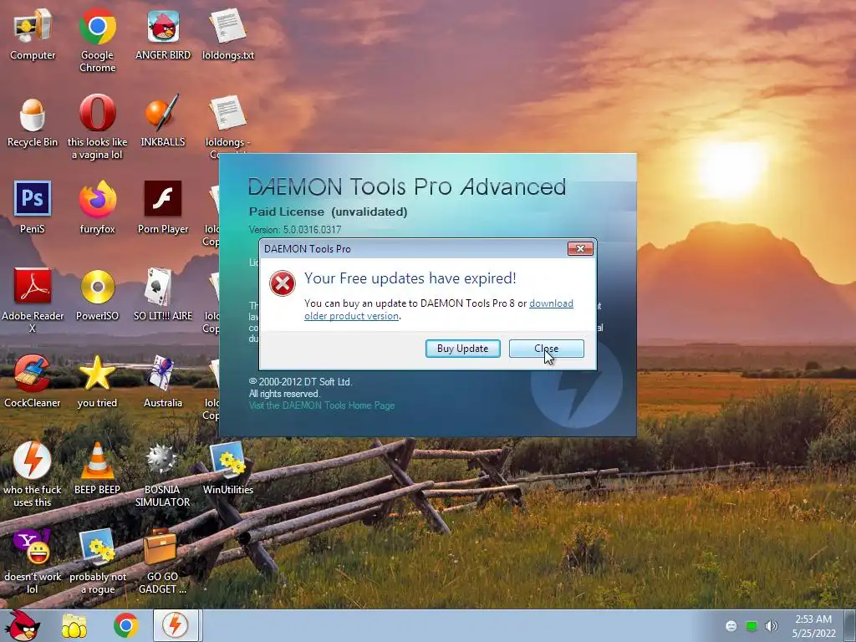Viewport: 856px width, 642px height.
Task: Click the Chrome icon on the taskbar
Action: [x=125, y=625]
